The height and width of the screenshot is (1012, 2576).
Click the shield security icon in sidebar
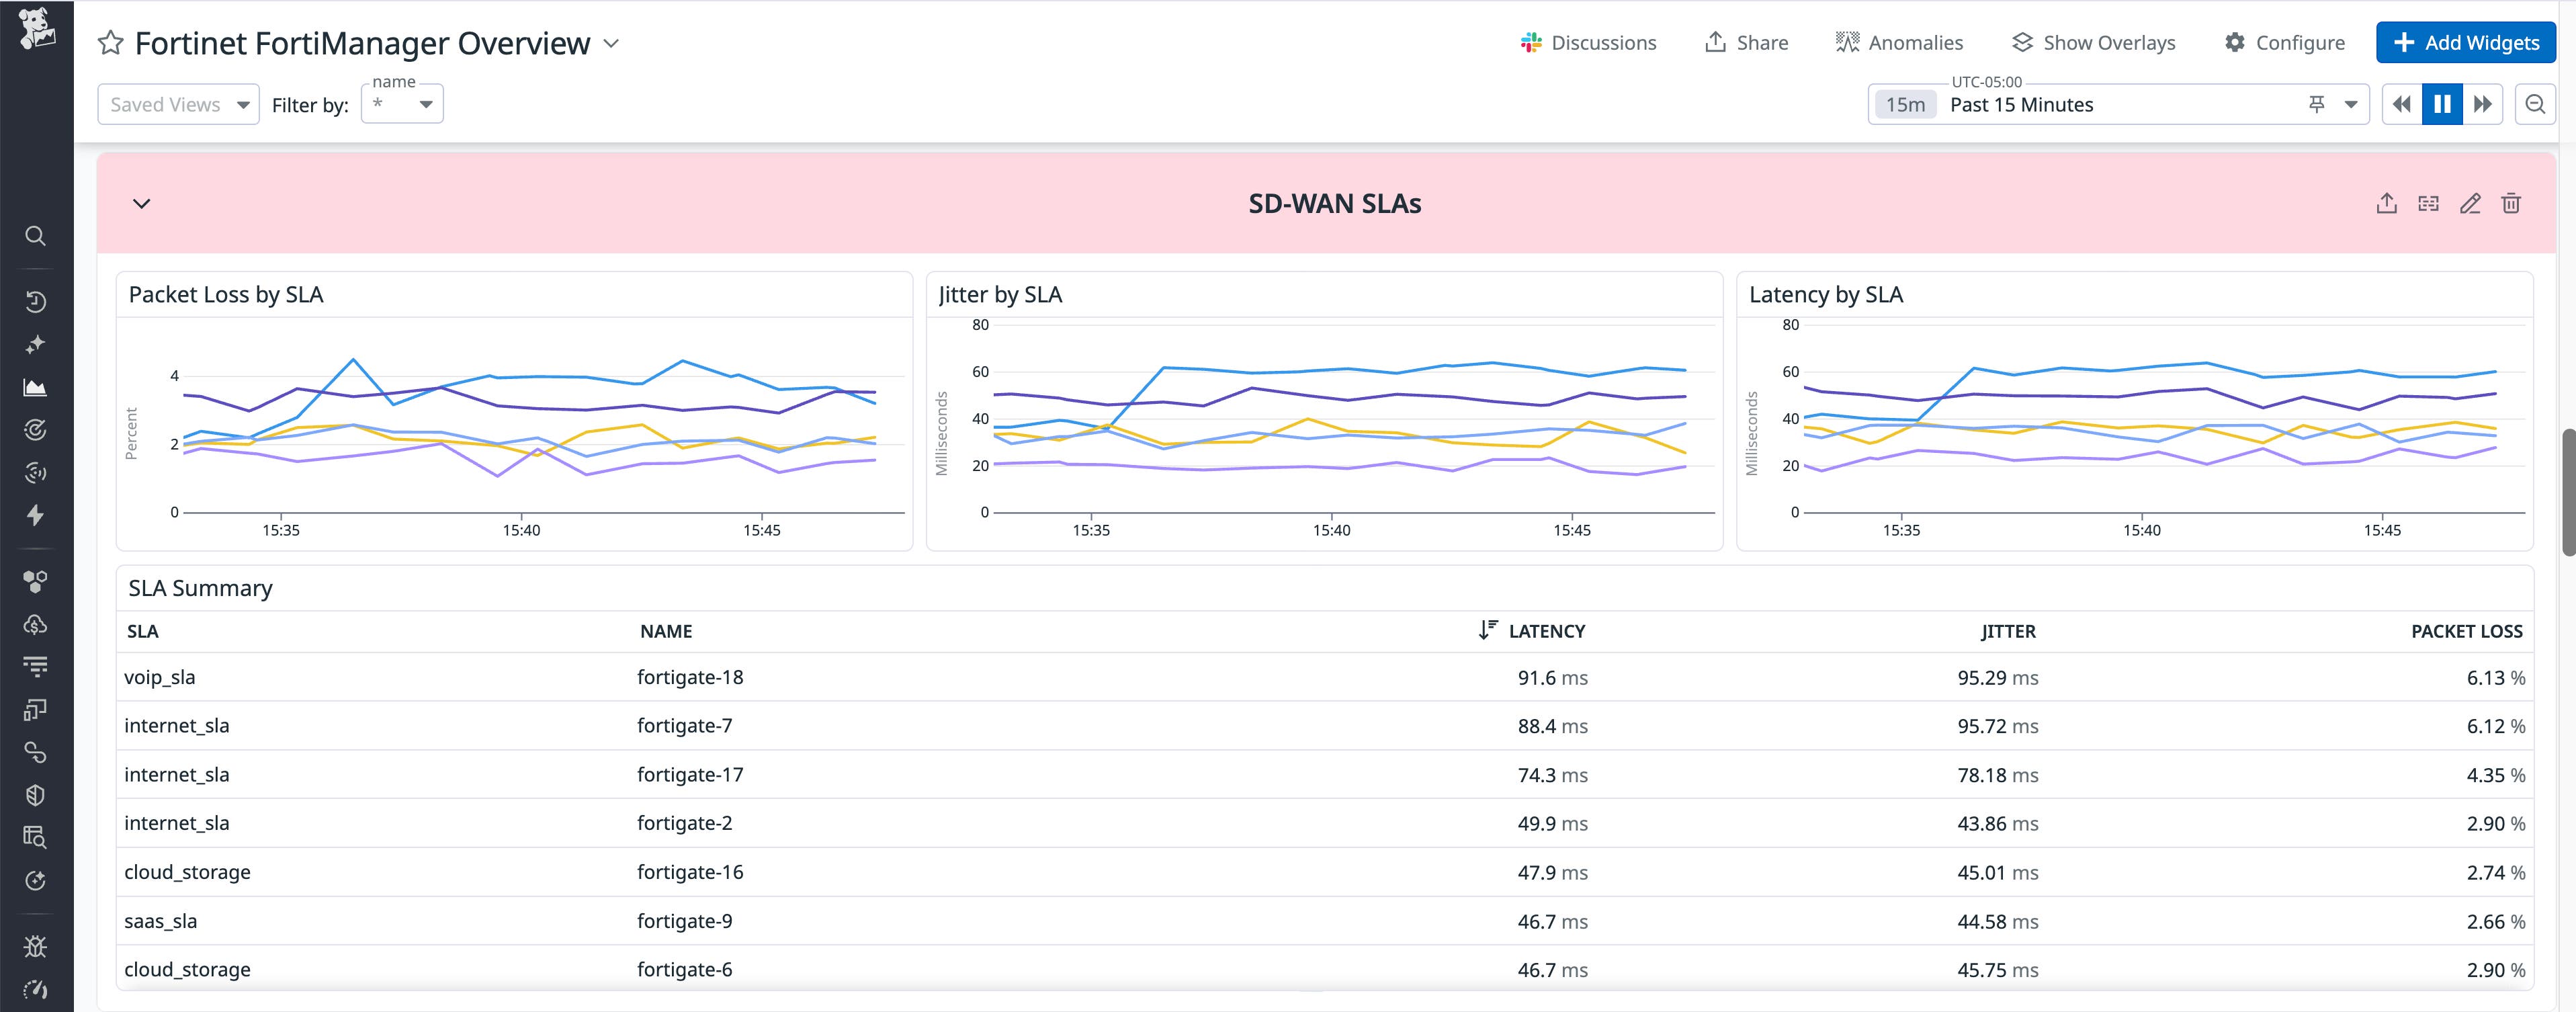(36, 795)
